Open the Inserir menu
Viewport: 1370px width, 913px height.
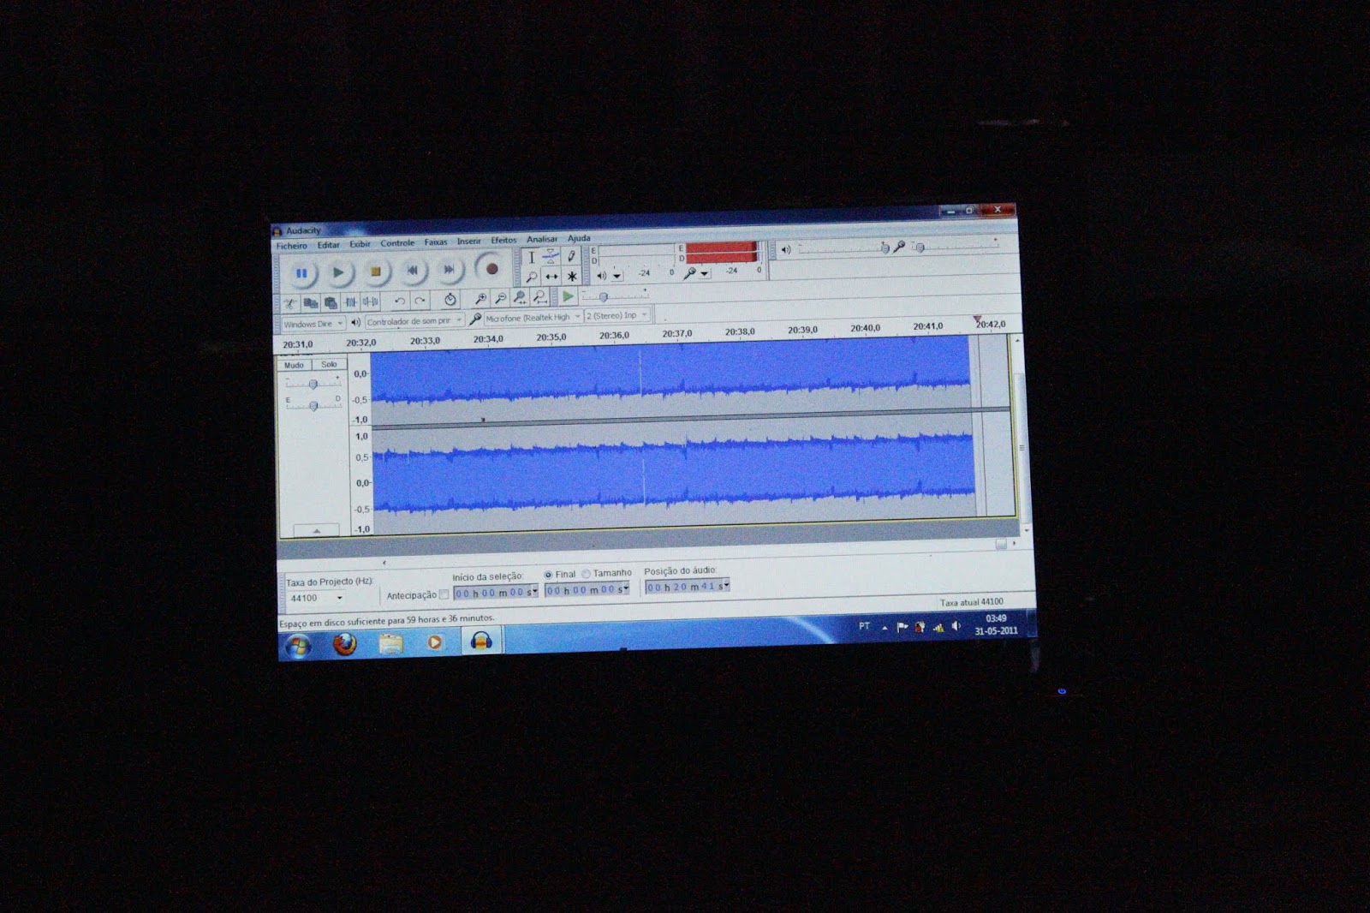468,242
